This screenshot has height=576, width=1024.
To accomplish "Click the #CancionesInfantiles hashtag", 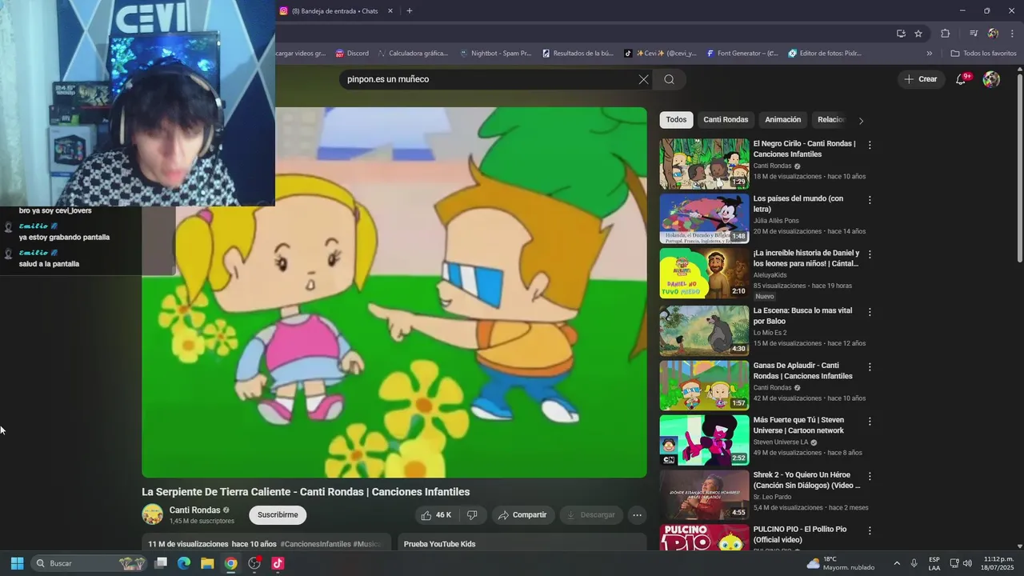I will pyautogui.click(x=315, y=544).
